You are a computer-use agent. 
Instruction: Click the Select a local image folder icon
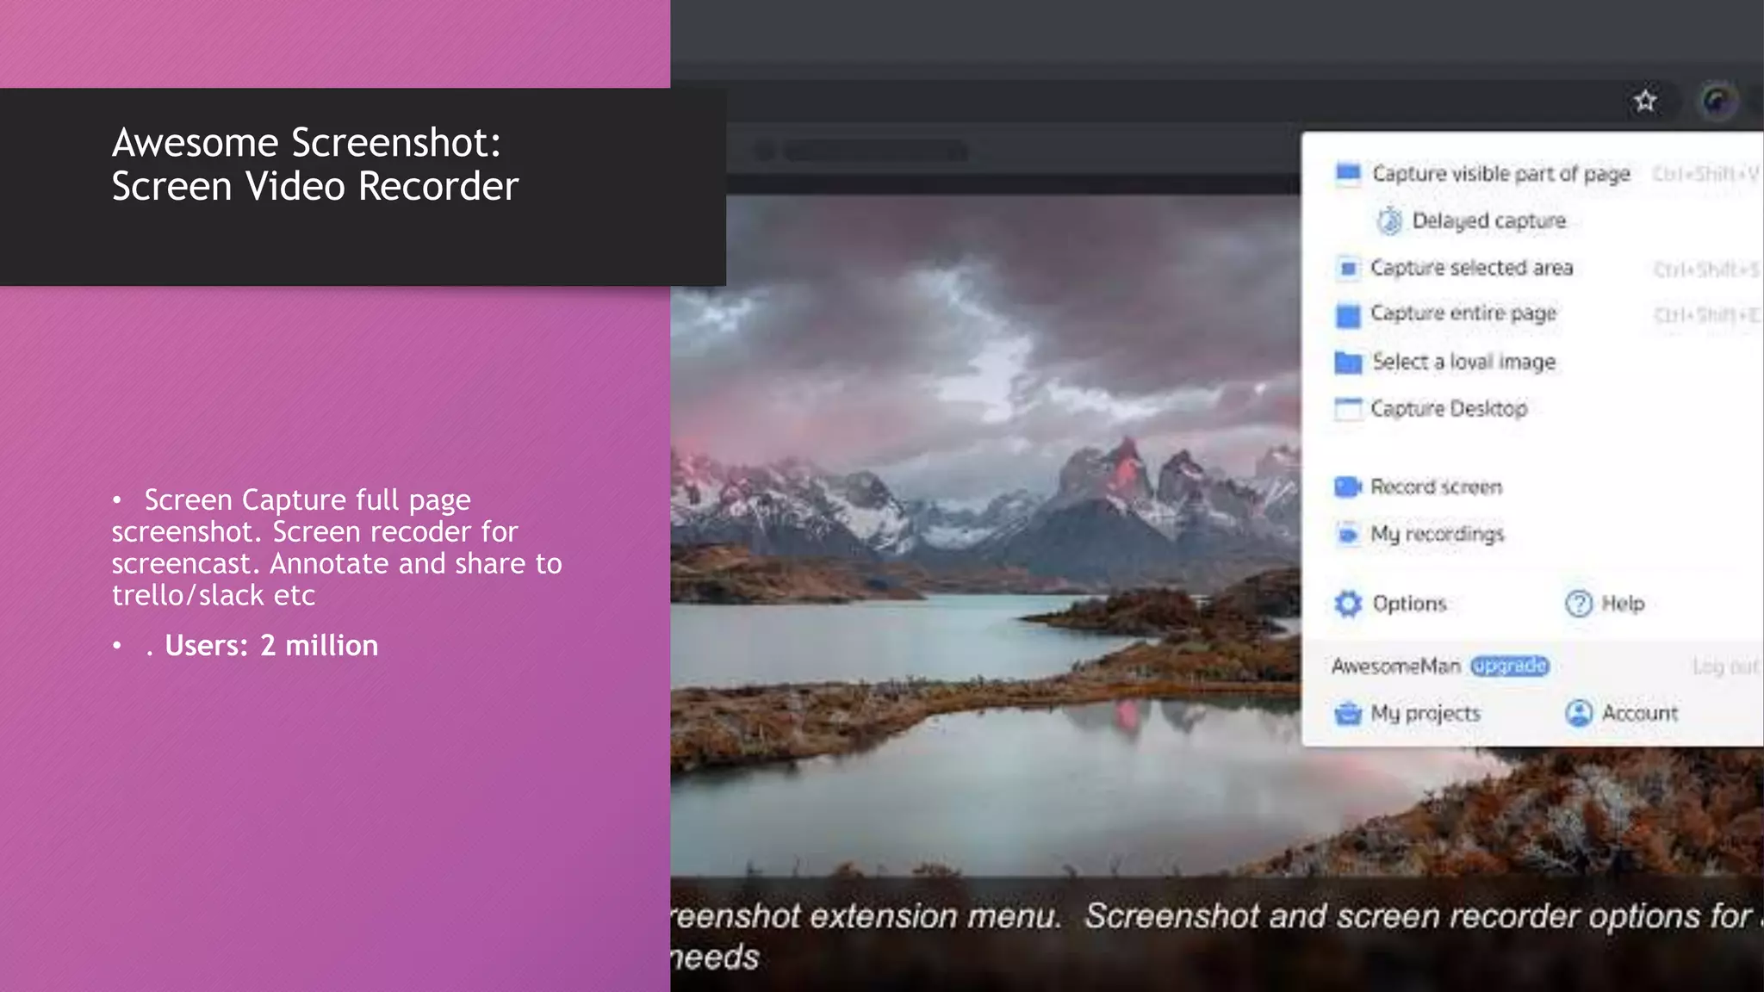1348,363
